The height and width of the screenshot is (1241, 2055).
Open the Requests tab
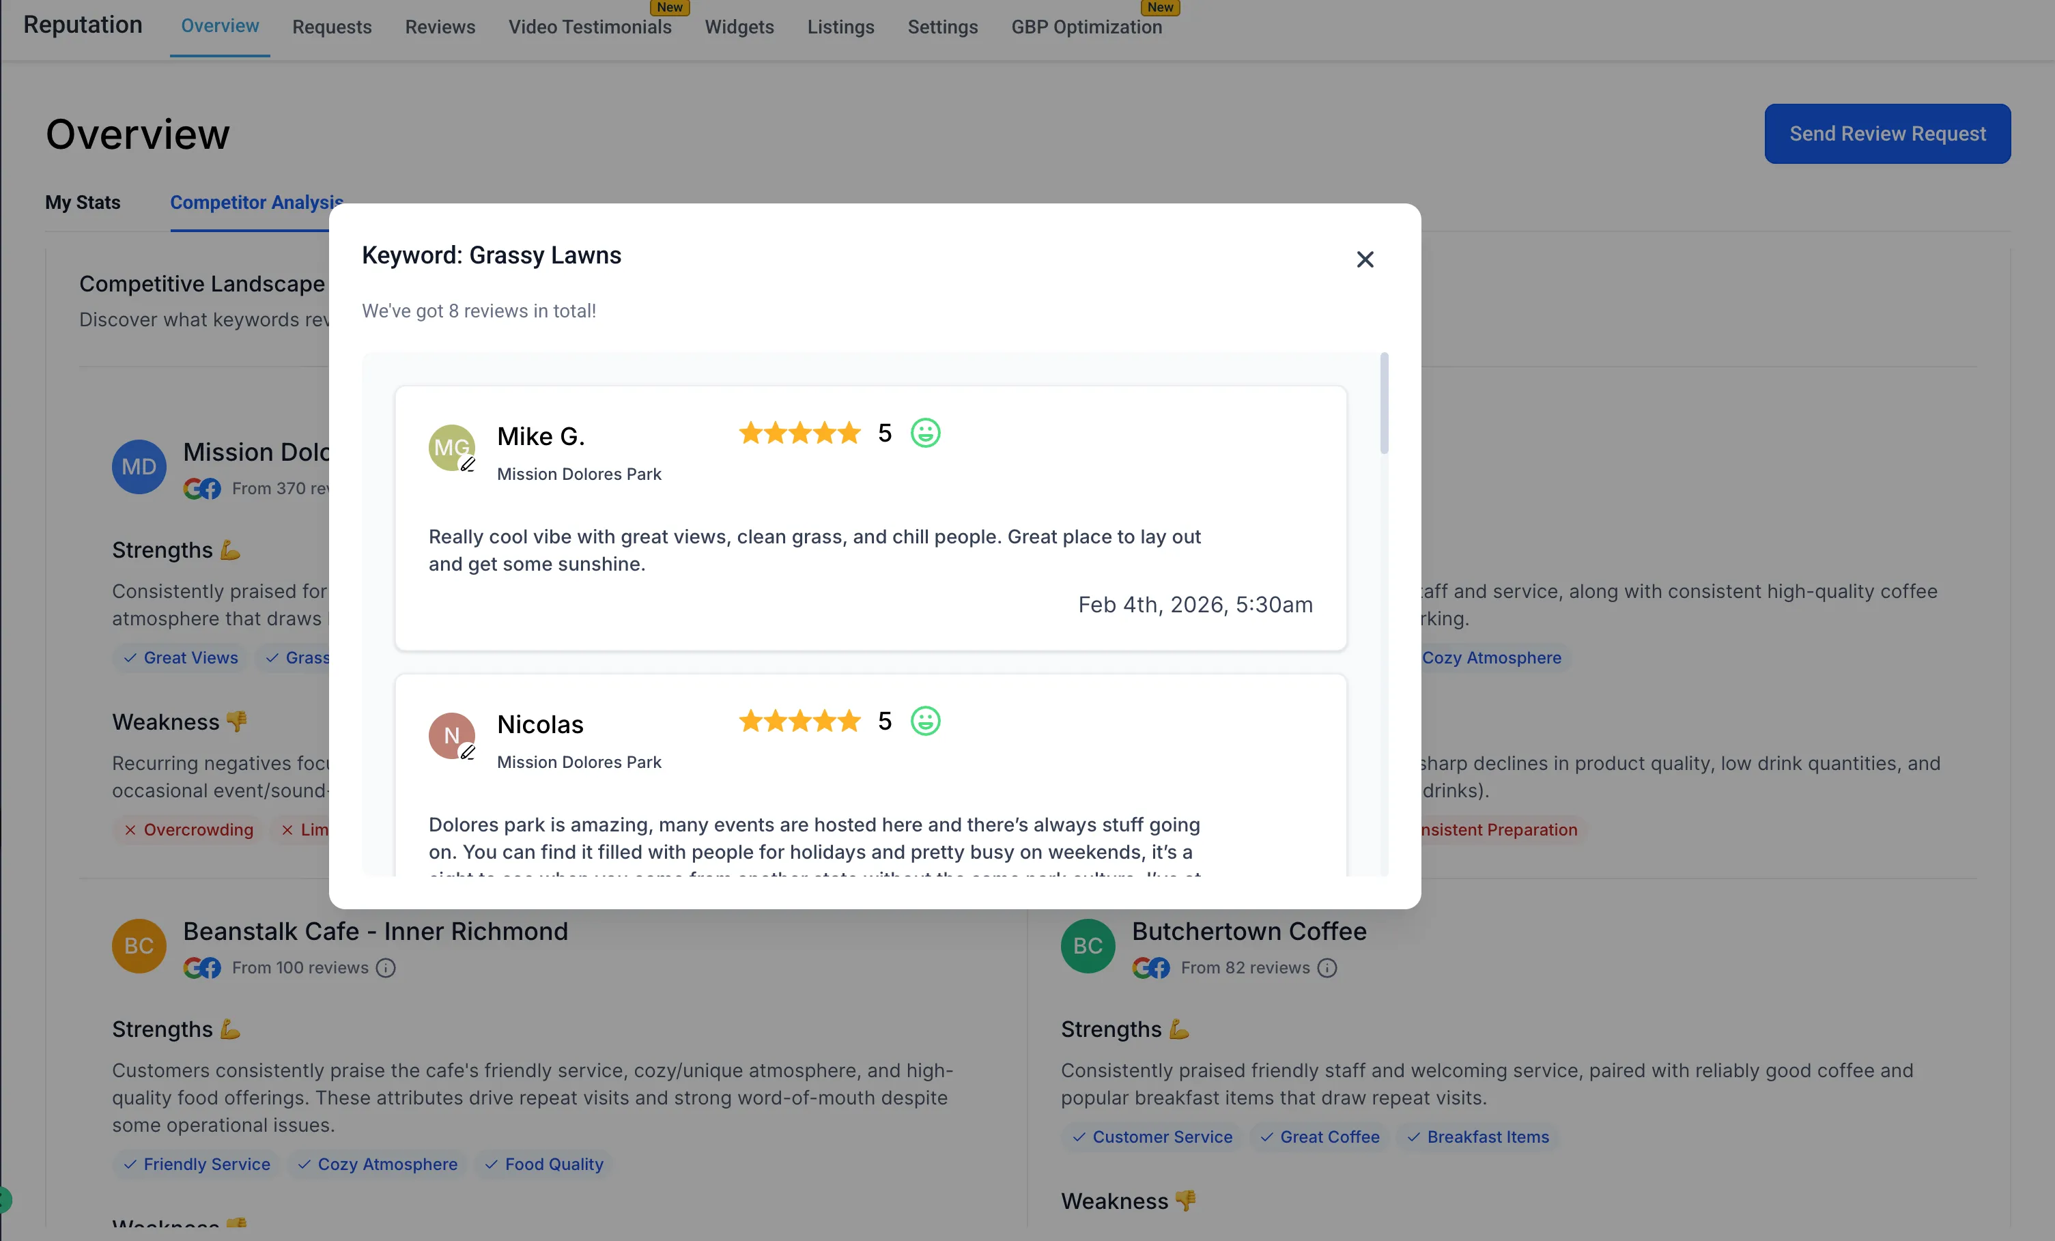pyautogui.click(x=332, y=27)
